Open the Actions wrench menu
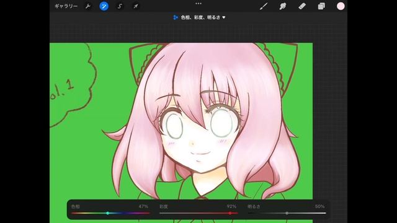This screenshot has width=397, height=223. 88,6
